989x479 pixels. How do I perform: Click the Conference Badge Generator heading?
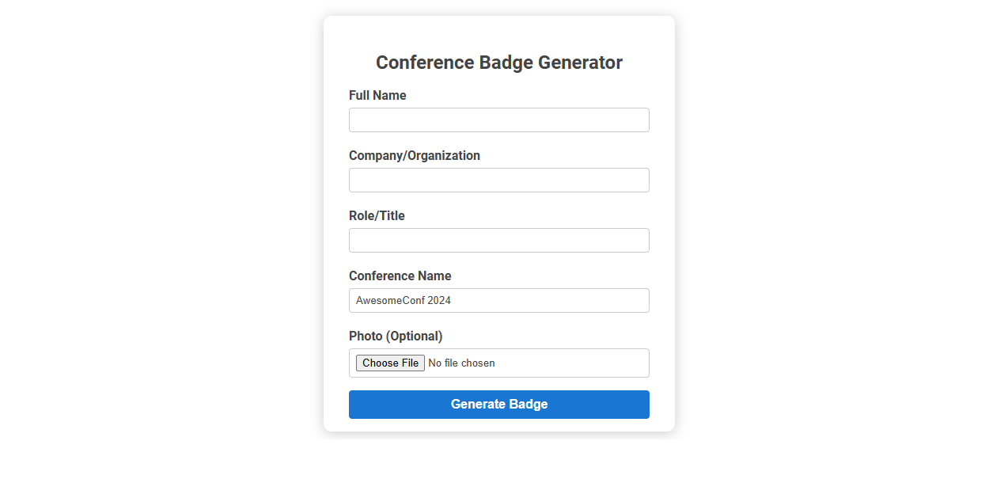pos(498,62)
